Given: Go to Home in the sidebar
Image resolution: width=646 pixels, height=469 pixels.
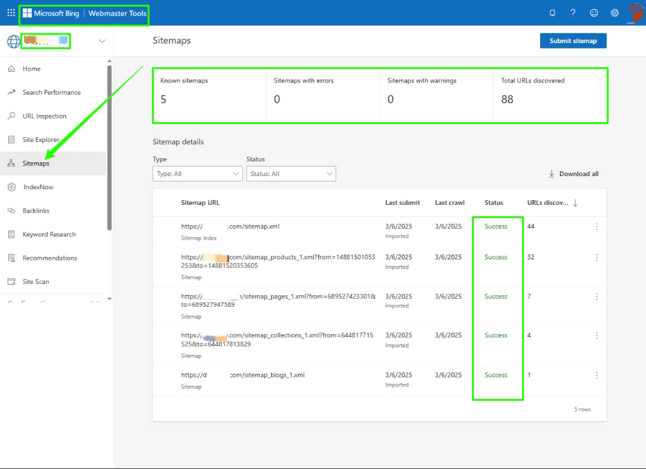Looking at the screenshot, I should (x=53, y=69).
